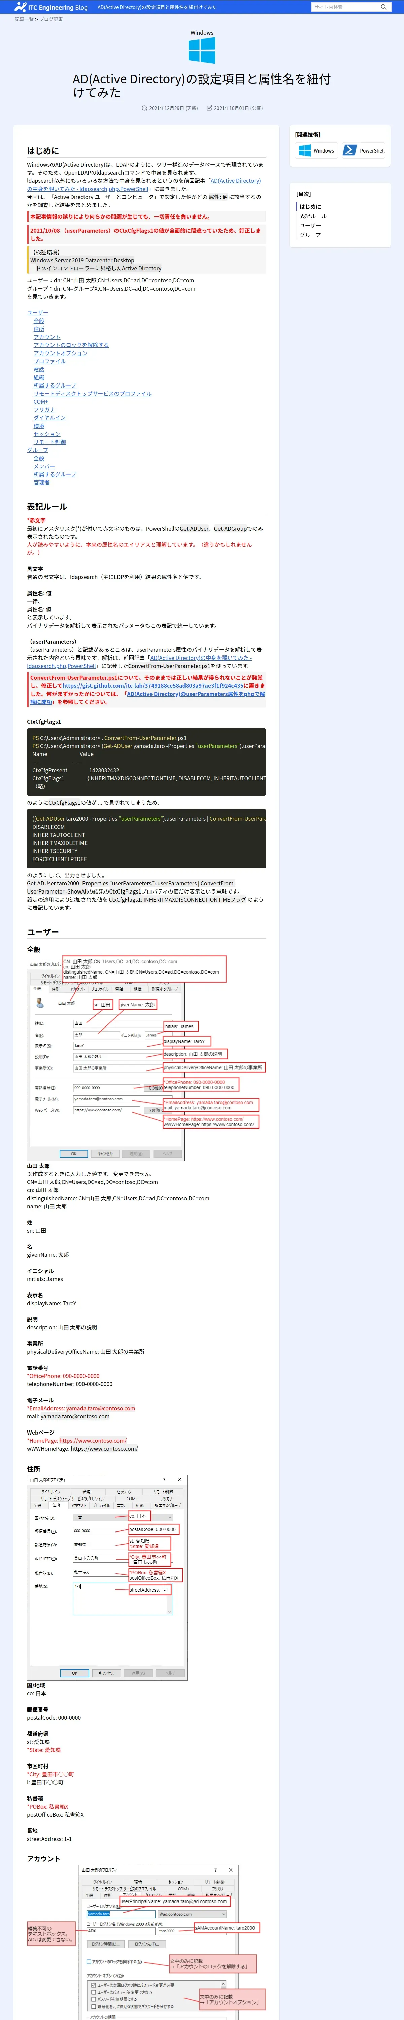Jump to 表記ルール in the sidebar 目次
404x2020 pixels.
coord(313,216)
